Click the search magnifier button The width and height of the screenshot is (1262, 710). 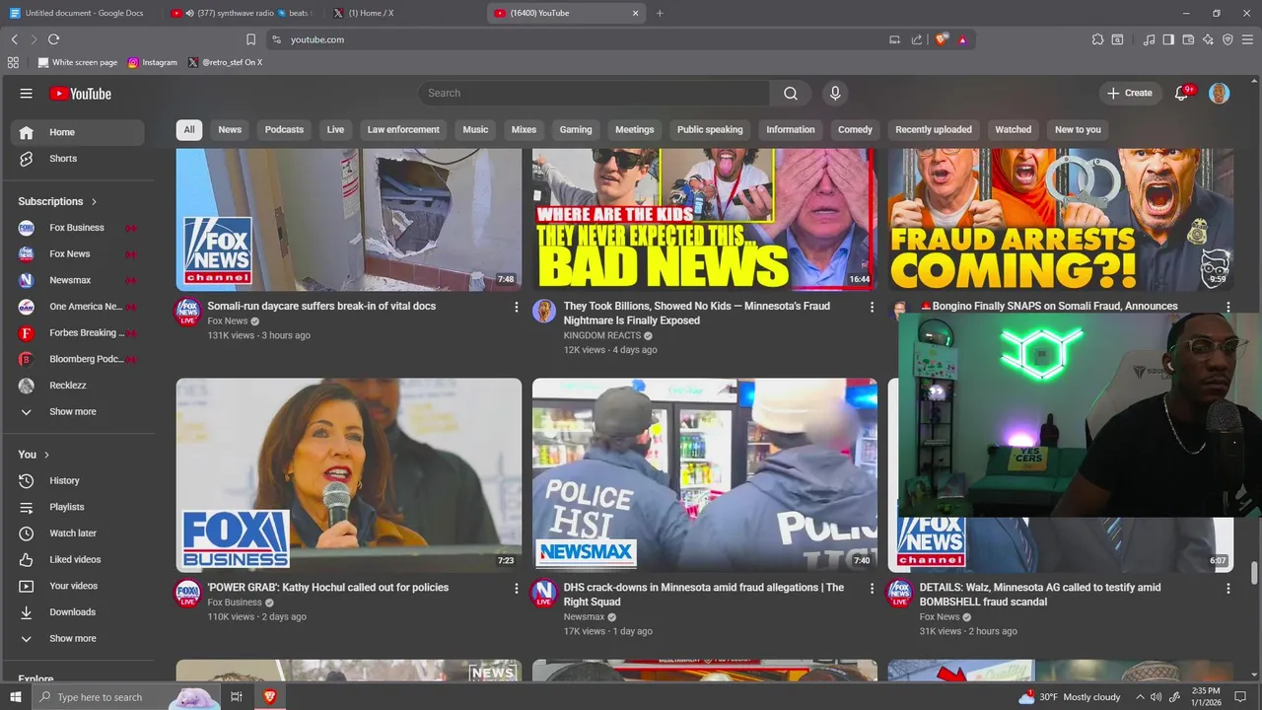pyautogui.click(x=791, y=93)
